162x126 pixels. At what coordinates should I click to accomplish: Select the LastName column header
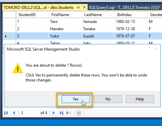(x=98, y=15)
